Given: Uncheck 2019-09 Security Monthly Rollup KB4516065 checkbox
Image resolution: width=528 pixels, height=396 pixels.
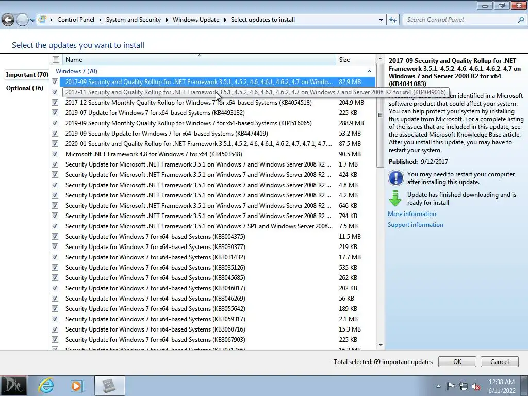Looking at the screenshot, I should pyautogui.click(x=55, y=123).
